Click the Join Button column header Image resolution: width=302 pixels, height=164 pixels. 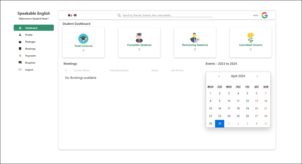(x=177, y=70)
